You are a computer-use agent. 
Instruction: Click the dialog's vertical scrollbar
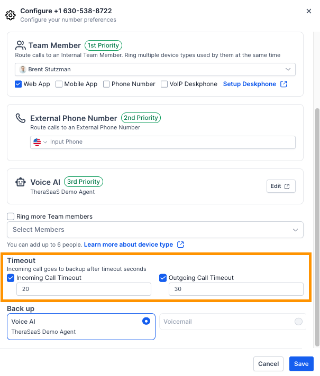pos(317,227)
